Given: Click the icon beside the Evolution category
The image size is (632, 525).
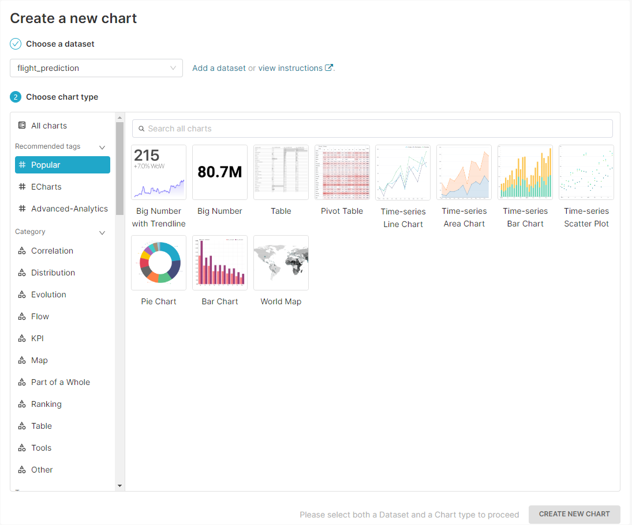Looking at the screenshot, I should (23, 294).
